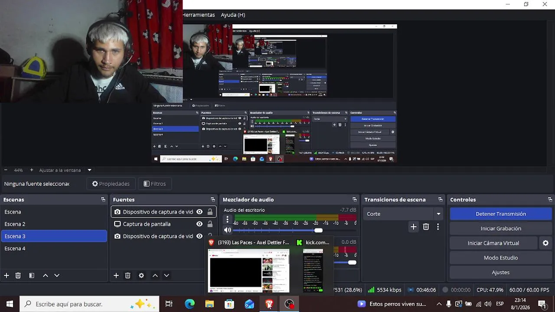Zoom out the preview with minus

pyautogui.click(x=6, y=170)
